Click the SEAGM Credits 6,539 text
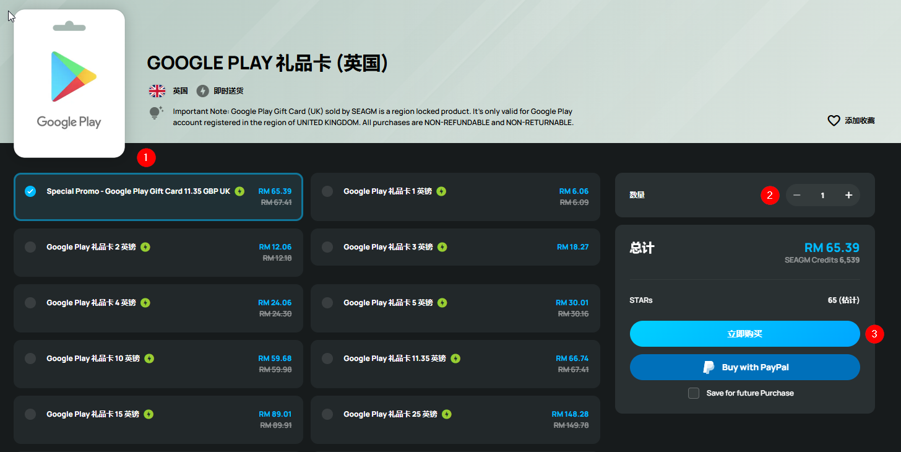901x452 pixels. tap(822, 260)
